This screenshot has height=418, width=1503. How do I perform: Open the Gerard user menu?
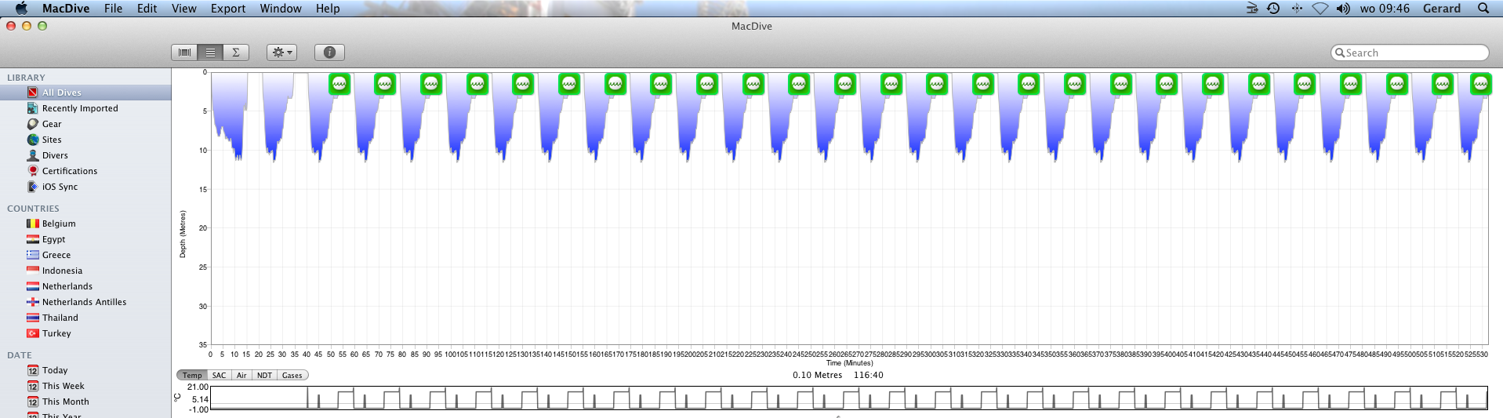[1441, 9]
